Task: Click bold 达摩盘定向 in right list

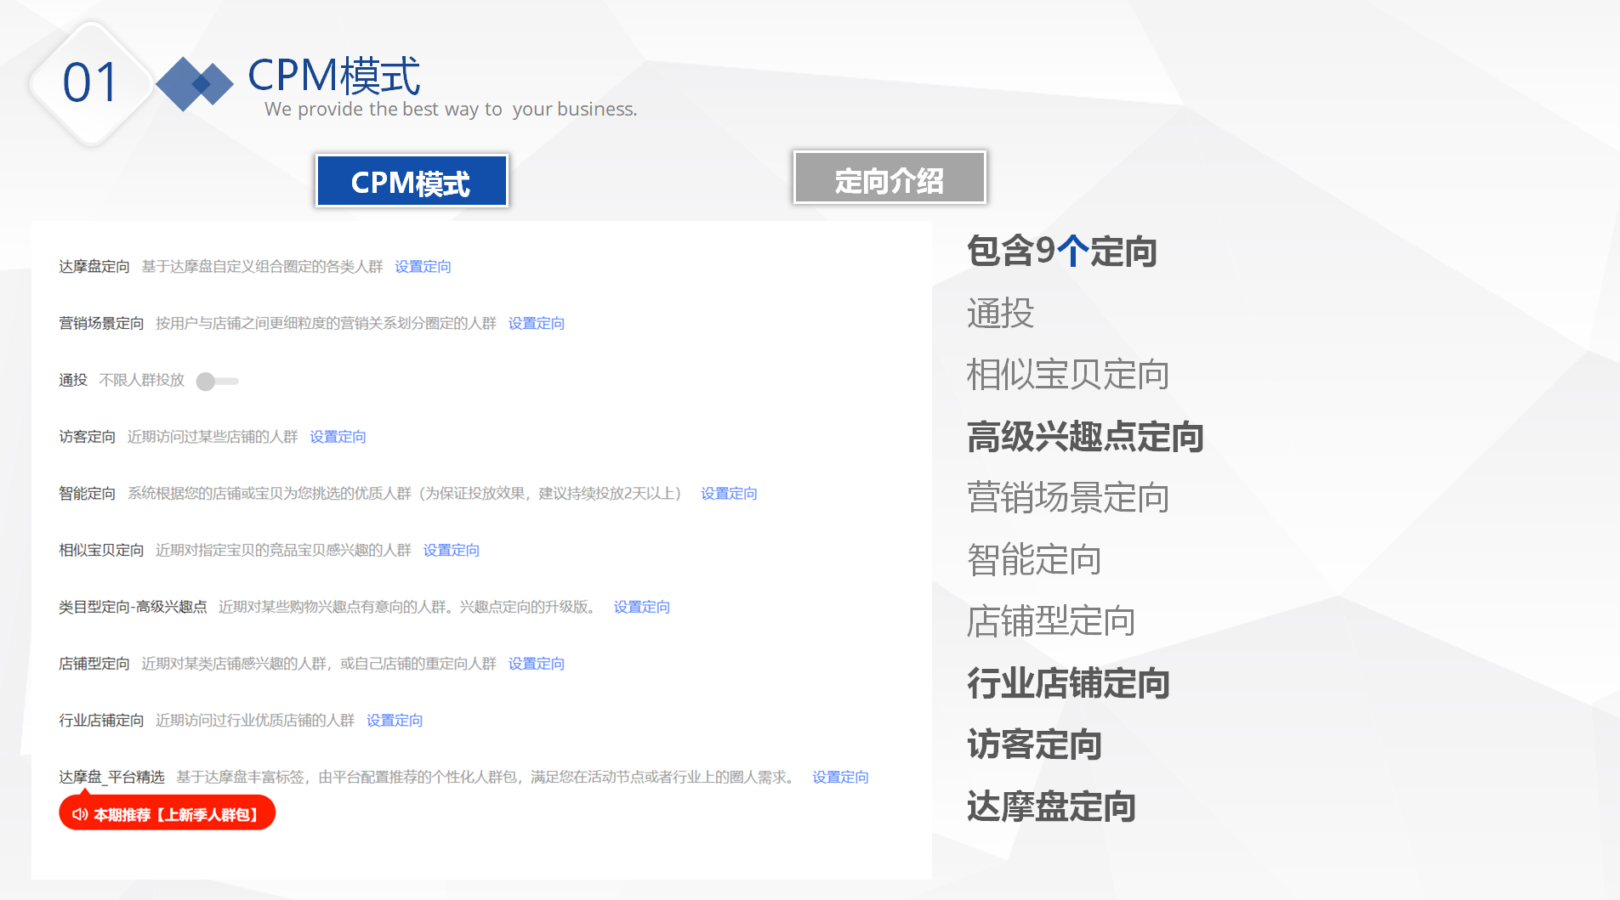Action: point(1051,807)
